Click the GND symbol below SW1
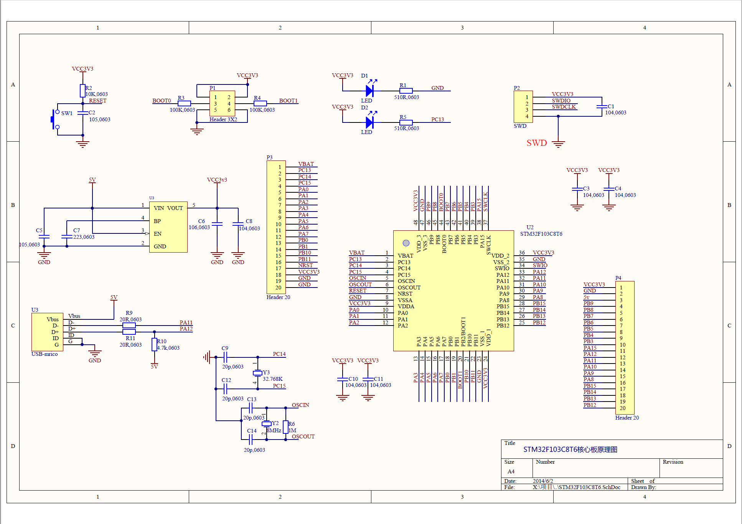 [x=82, y=143]
